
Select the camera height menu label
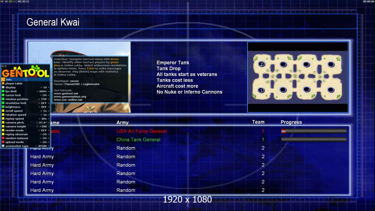(x=15, y=126)
